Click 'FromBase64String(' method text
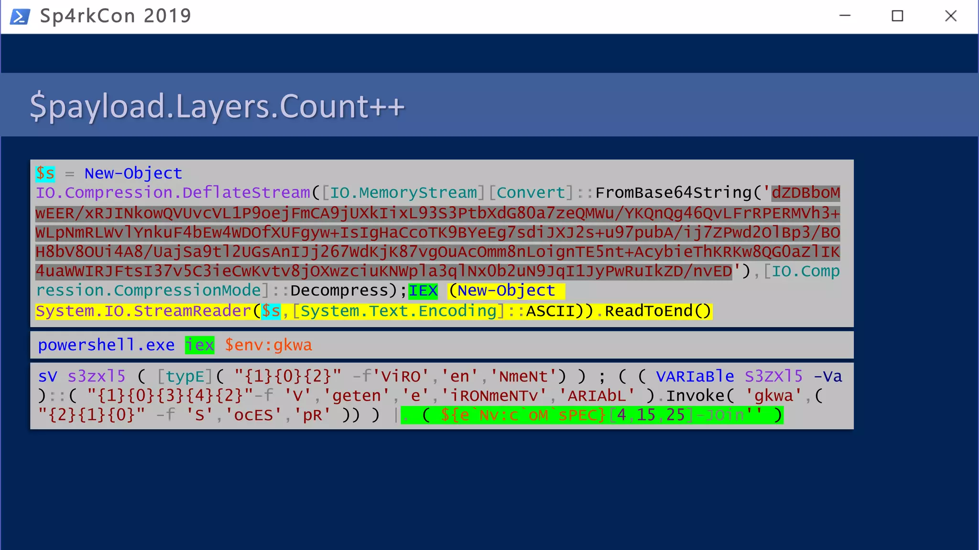979x550 pixels. (x=678, y=193)
